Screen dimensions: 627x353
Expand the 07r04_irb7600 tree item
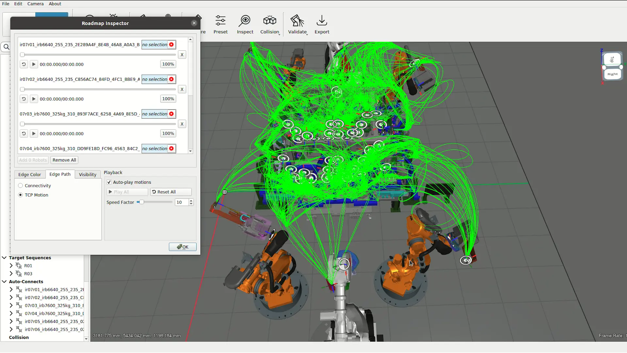point(11,313)
